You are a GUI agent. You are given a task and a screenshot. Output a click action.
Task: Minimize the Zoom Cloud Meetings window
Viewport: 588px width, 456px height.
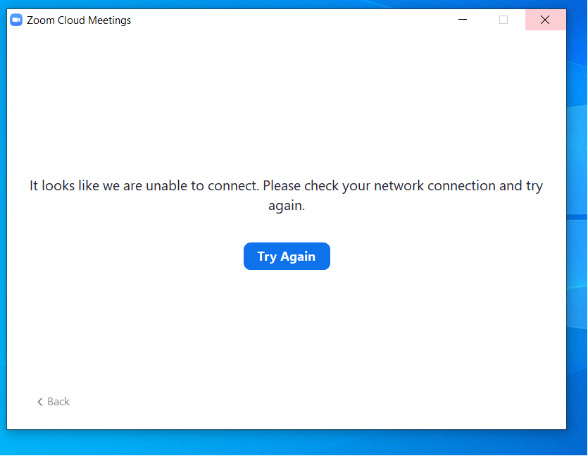(463, 20)
